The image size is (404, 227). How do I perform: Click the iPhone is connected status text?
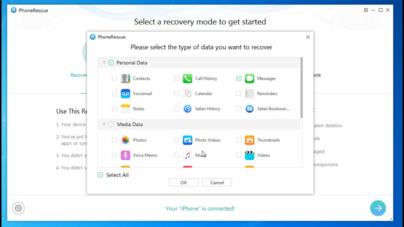point(200,208)
